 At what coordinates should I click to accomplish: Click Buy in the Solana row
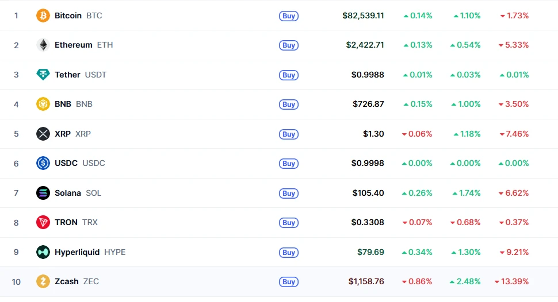tap(289, 193)
